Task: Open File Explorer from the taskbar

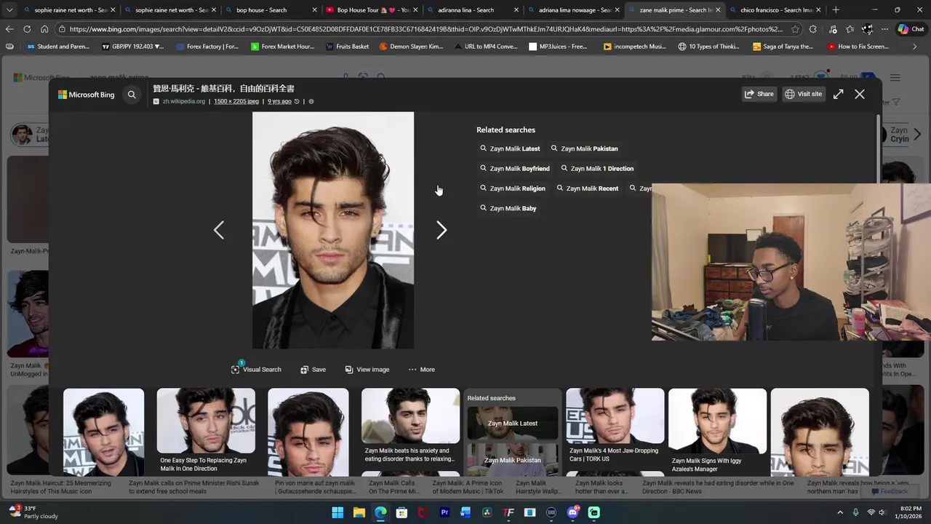Action: pyautogui.click(x=359, y=512)
